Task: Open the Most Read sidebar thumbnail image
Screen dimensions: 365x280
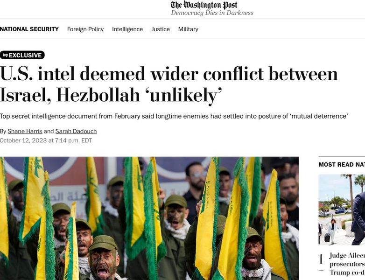Action: pos(342,210)
